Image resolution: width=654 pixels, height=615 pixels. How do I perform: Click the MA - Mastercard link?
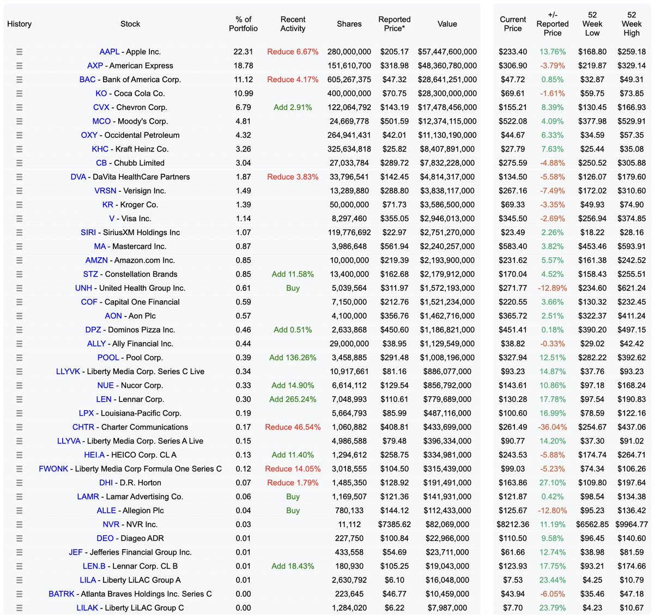pyautogui.click(x=100, y=246)
